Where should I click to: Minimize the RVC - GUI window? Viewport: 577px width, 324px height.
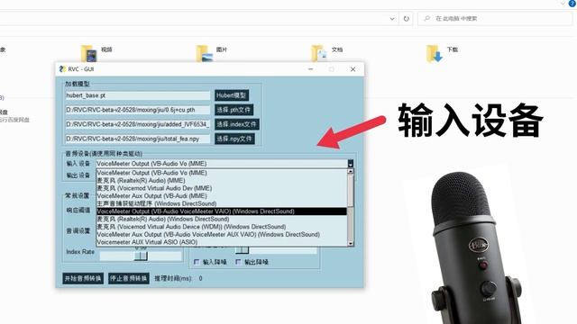tap(310, 69)
